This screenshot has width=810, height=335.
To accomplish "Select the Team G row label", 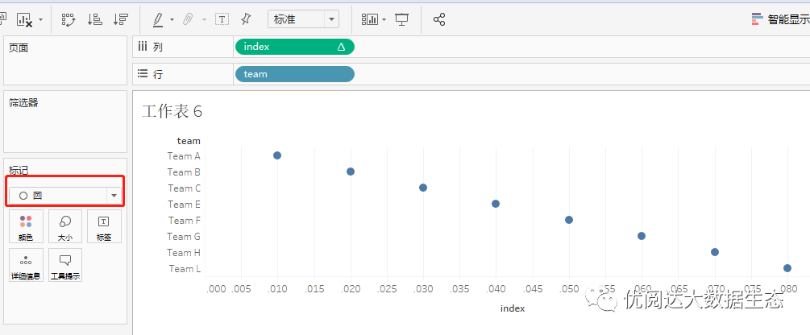I will (184, 237).
